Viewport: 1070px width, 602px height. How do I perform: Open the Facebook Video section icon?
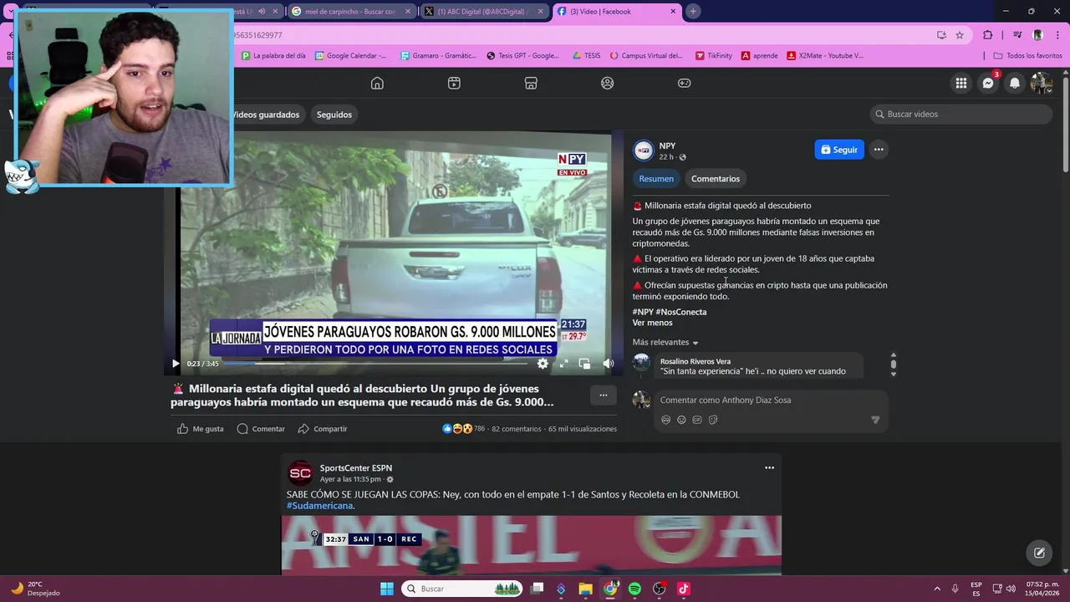tap(454, 83)
